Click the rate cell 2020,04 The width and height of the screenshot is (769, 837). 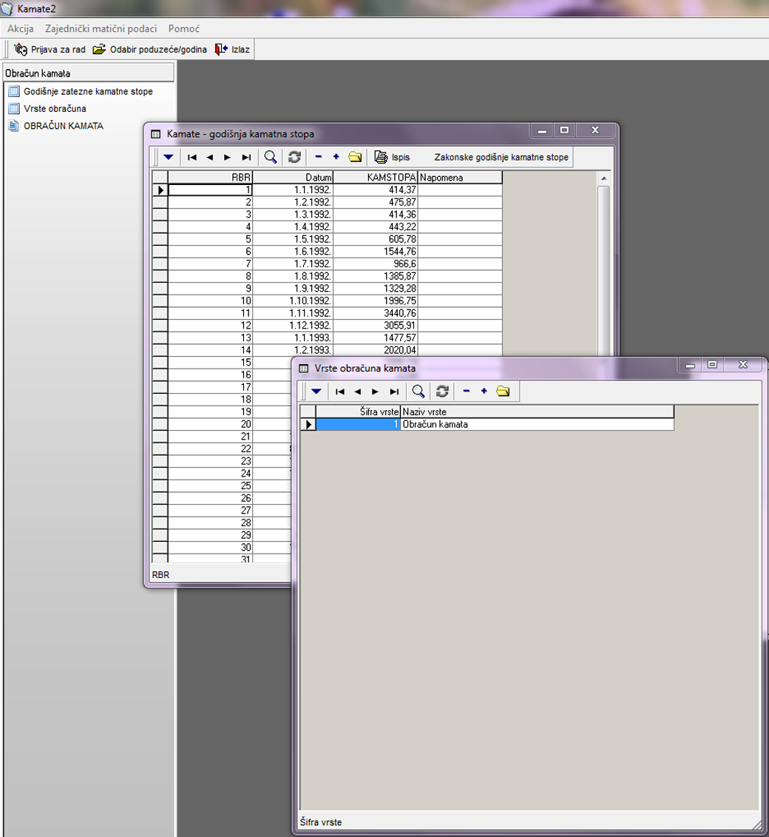(x=376, y=350)
